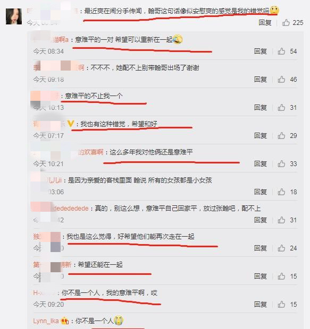This screenshot has height=329, width=310.
Task: Reply to the top comment with 225 likes
Action: coord(265,22)
